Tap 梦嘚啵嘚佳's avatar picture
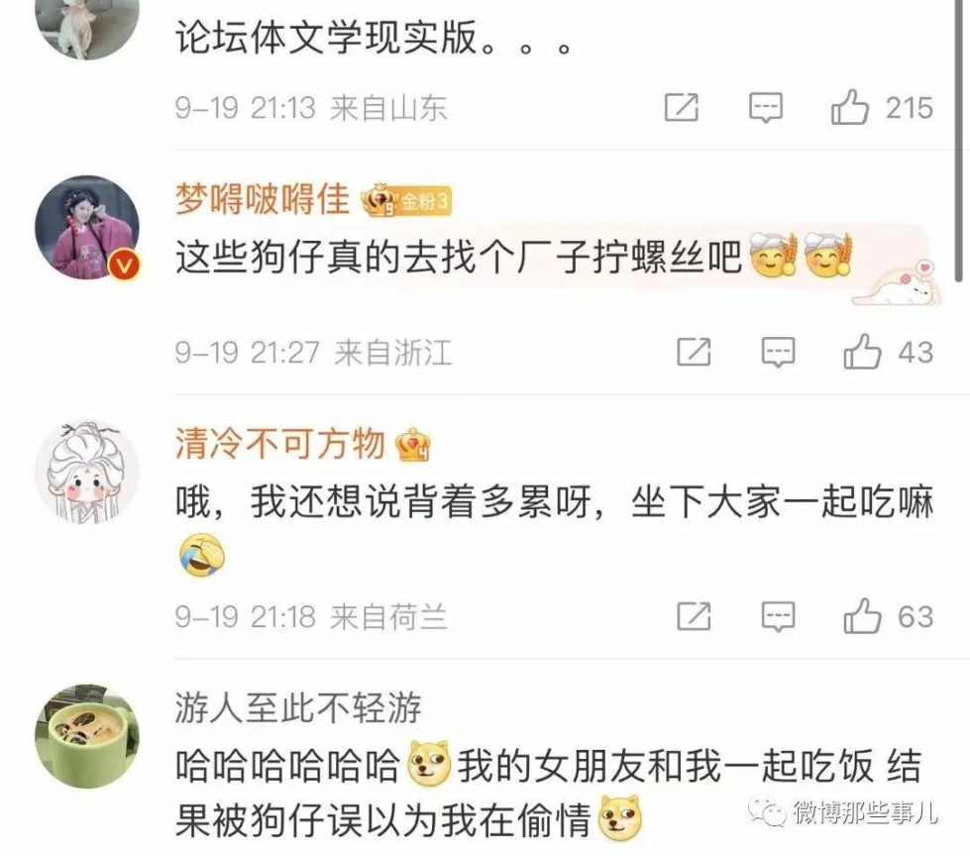Viewport: 970px width, 856px height. point(87,227)
